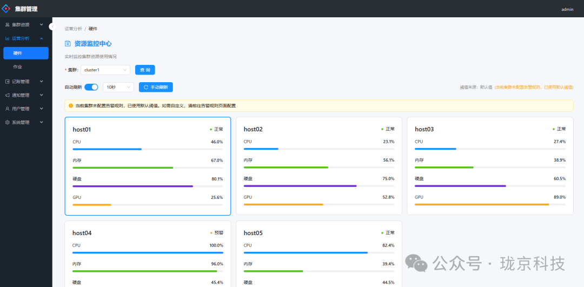Viewport: 584px width, 287px height.
Task: Click the orange warning icon in the alert banner
Action: pyautogui.click(x=71, y=106)
